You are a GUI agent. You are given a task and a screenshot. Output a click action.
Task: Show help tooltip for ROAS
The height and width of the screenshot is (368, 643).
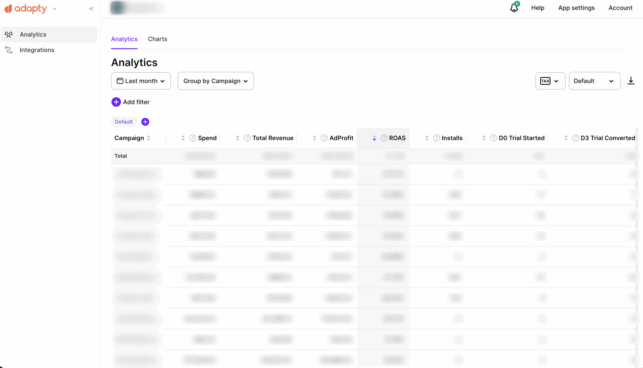click(384, 138)
